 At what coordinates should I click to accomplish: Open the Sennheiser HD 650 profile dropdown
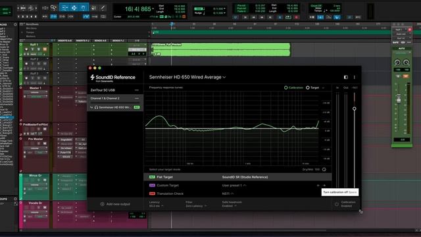coord(187,77)
